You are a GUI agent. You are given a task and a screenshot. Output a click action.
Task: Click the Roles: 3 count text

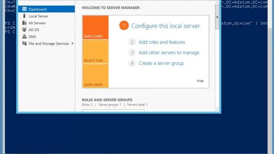87,104
